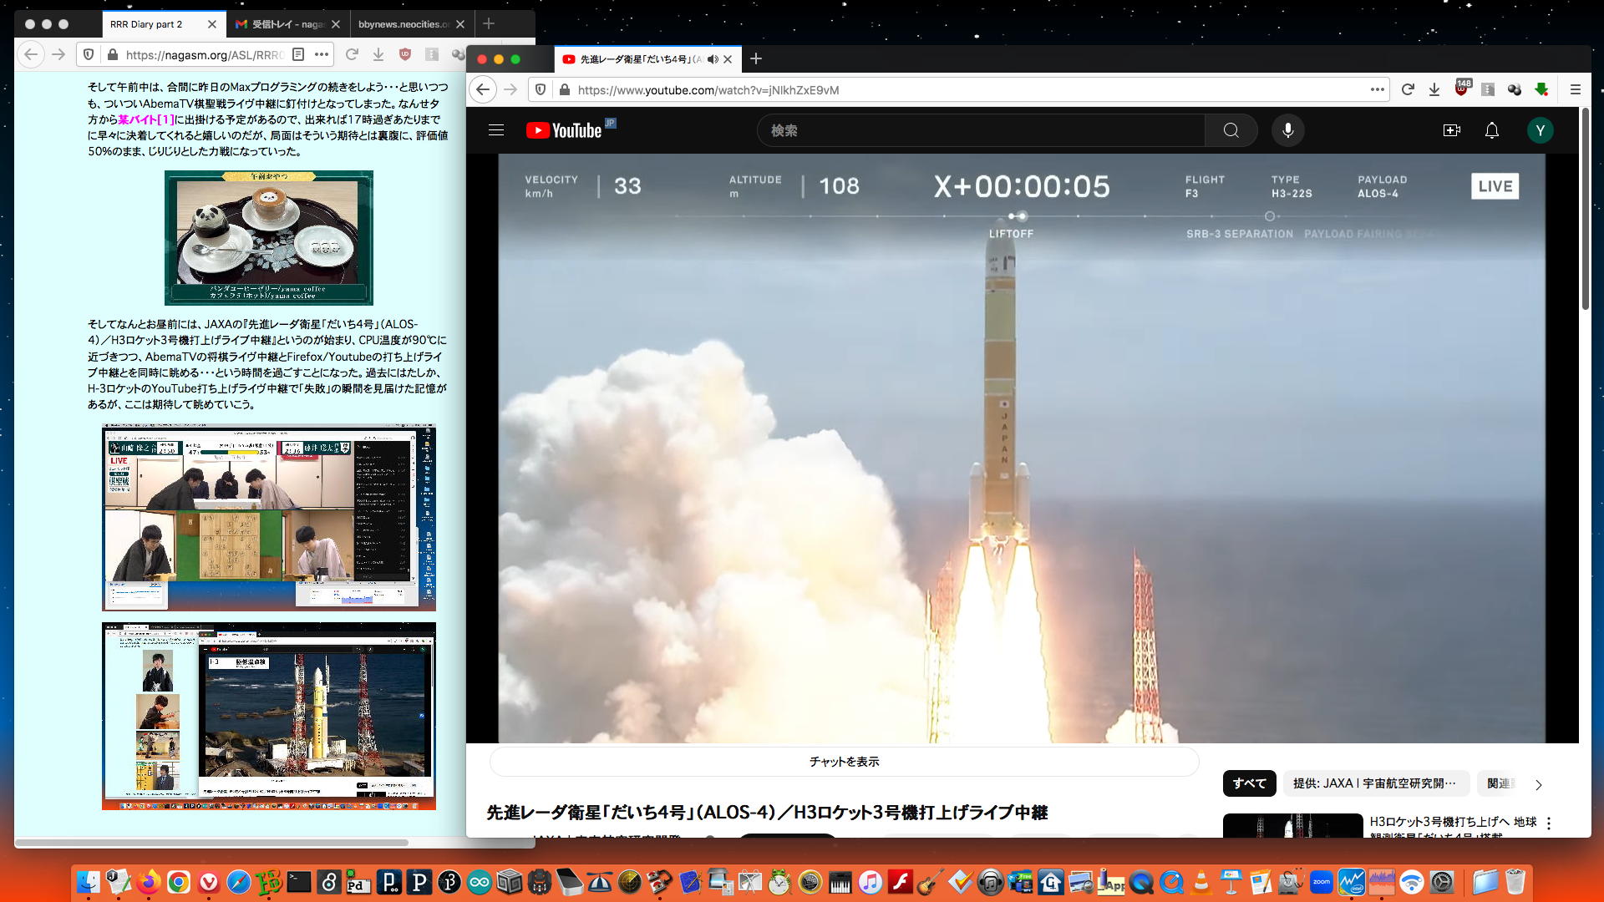Open the YouTube account avatar Y
1604x902 pixels.
coord(1540,130)
